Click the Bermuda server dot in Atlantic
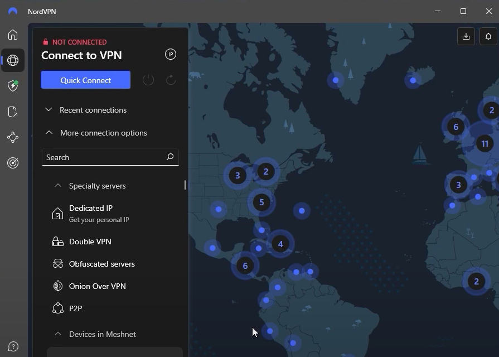Screen dimensions: 499x357 [x=302, y=210]
